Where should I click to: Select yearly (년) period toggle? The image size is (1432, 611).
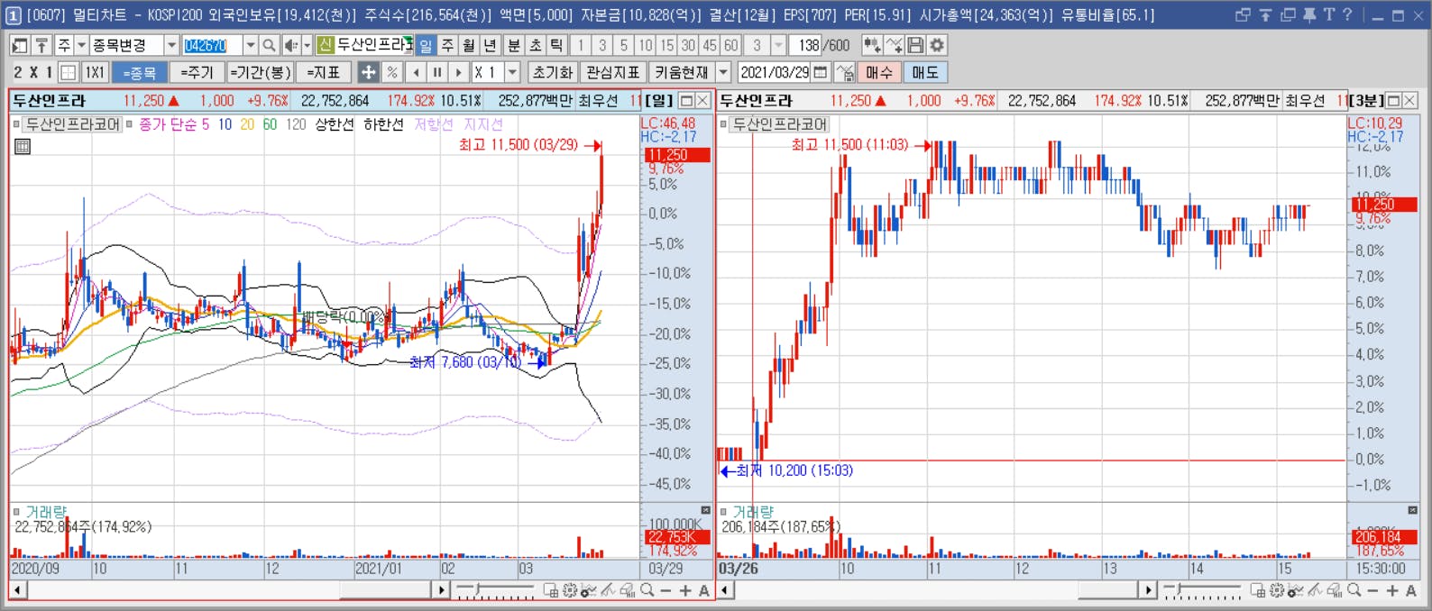491,45
